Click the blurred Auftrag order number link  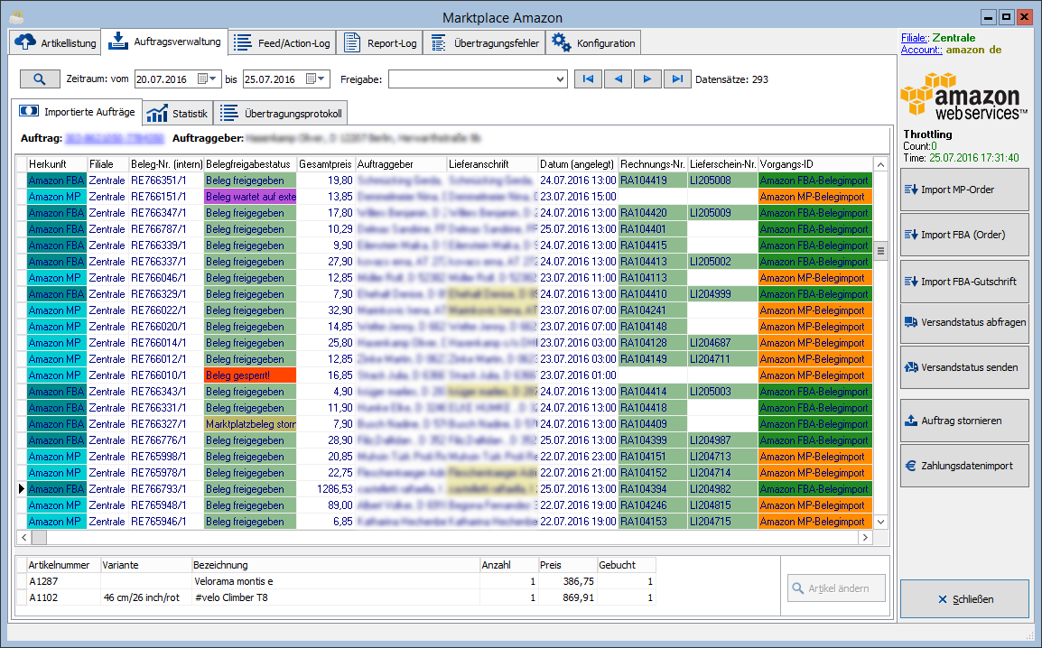(x=115, y=139)
